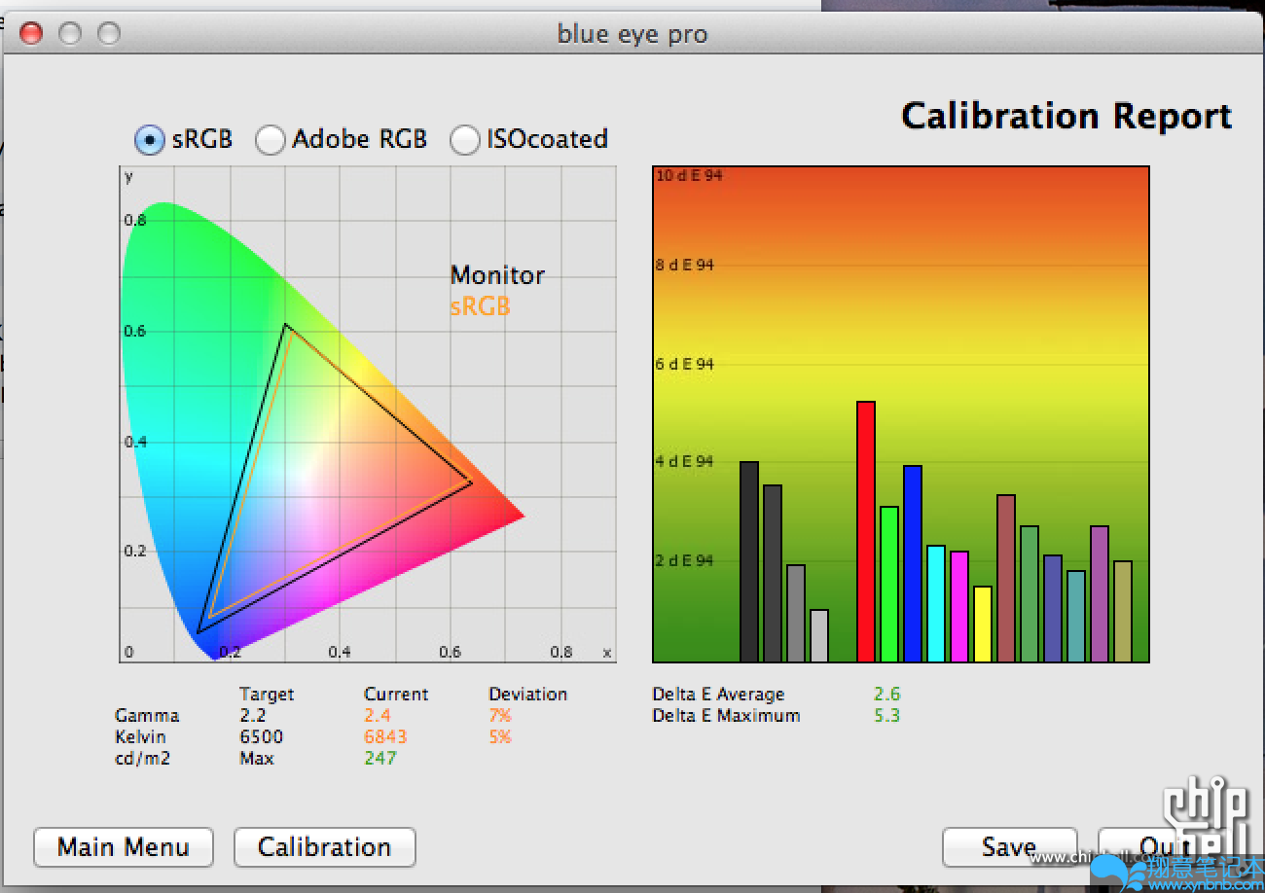
Task: Click the current cd/m2 value 247
Action: click(x=380, y=759)
